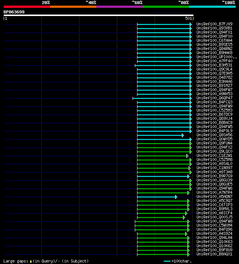
Task: Select the UniRef100_Q94FX1 label
Action: pyautogui.click(x=214, y=32)
